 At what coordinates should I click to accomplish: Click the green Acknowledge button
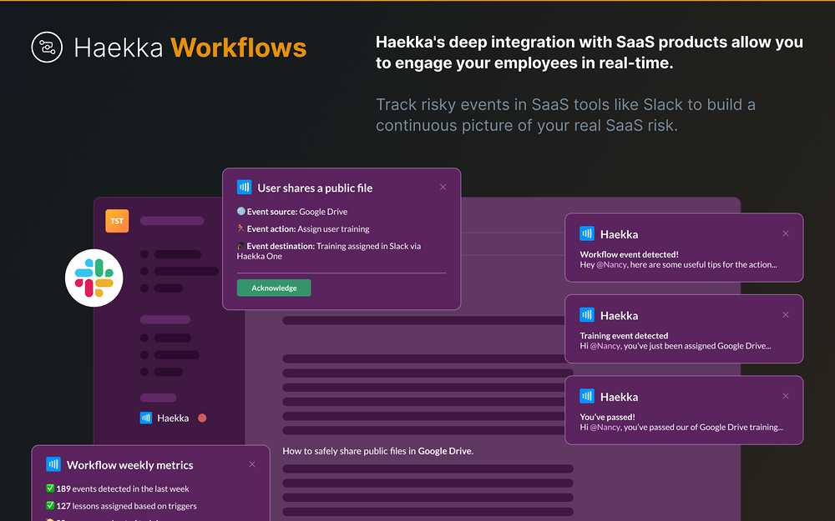pyautogui.click(x=274, y=288)
